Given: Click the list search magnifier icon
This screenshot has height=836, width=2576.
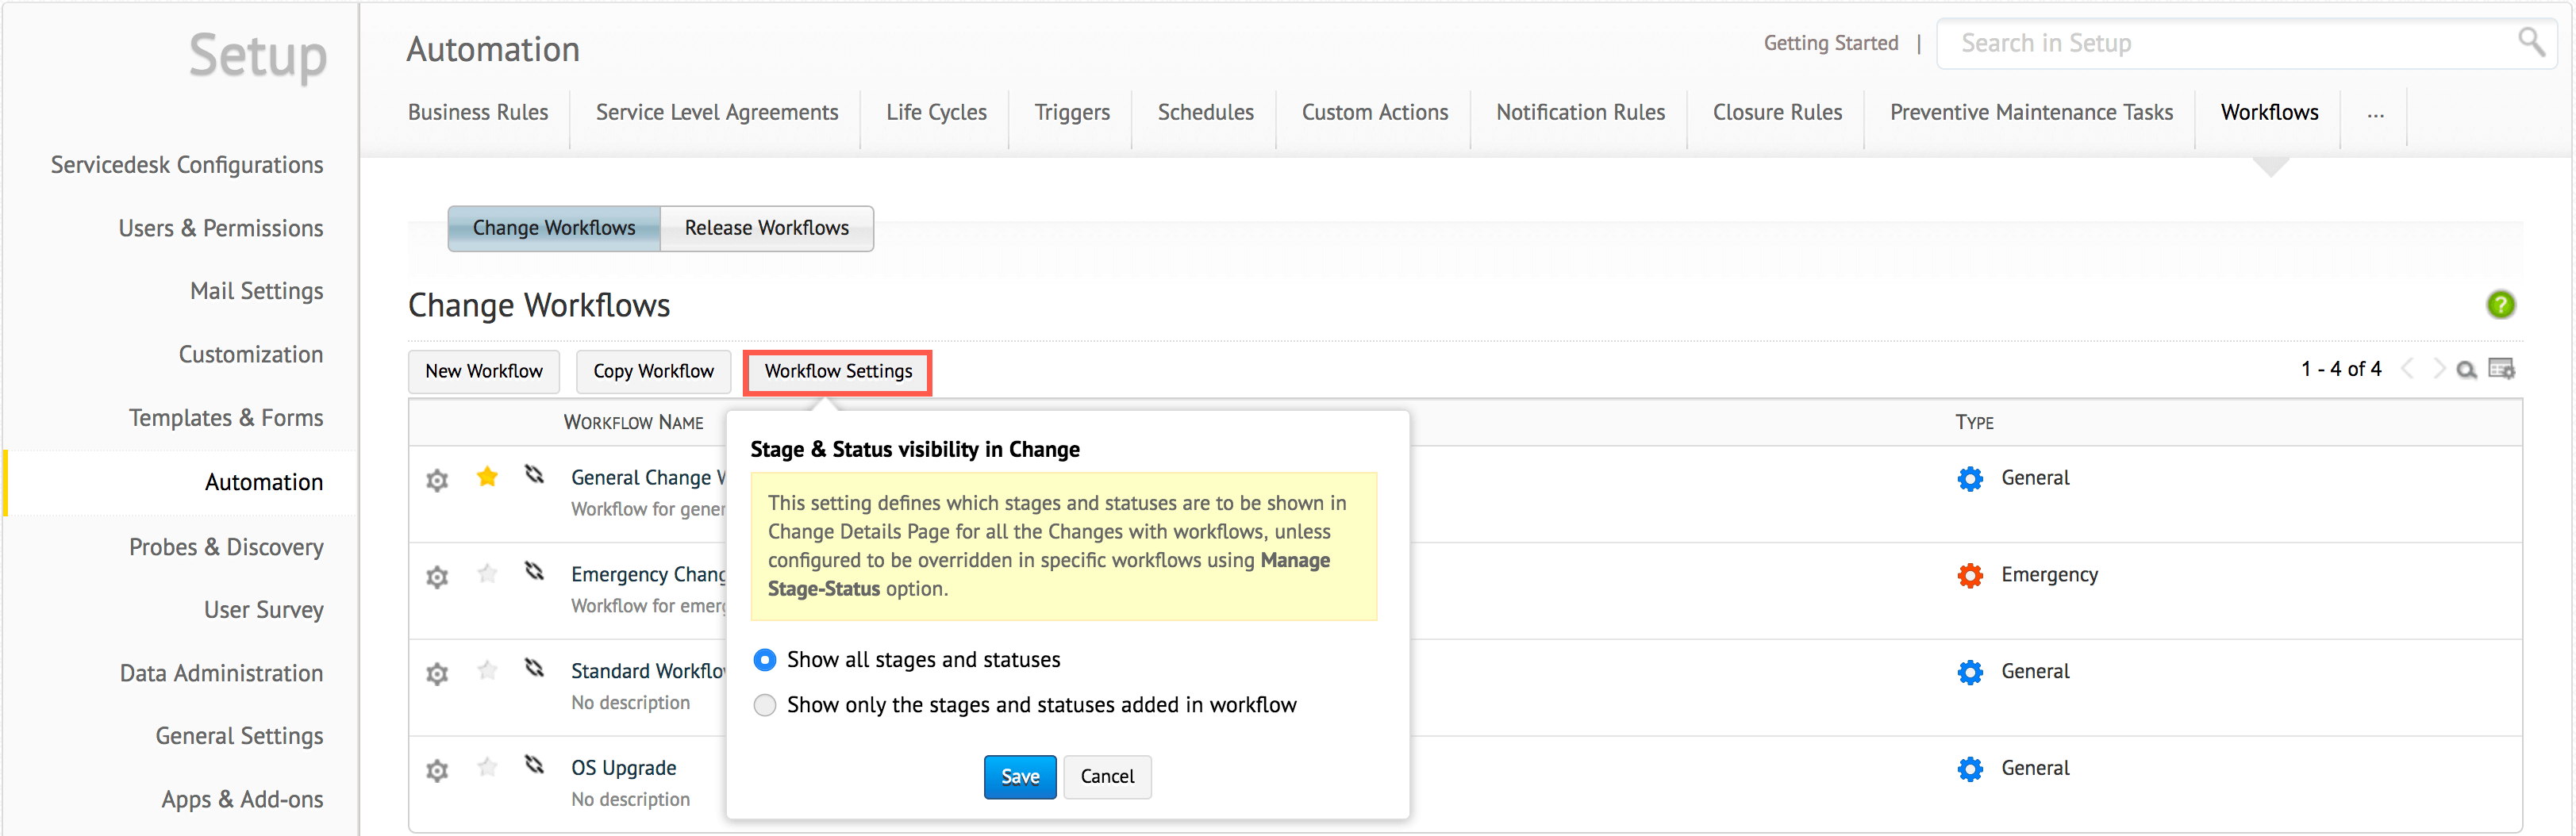Looking at the screenshot, I should tap(2466, 370).
